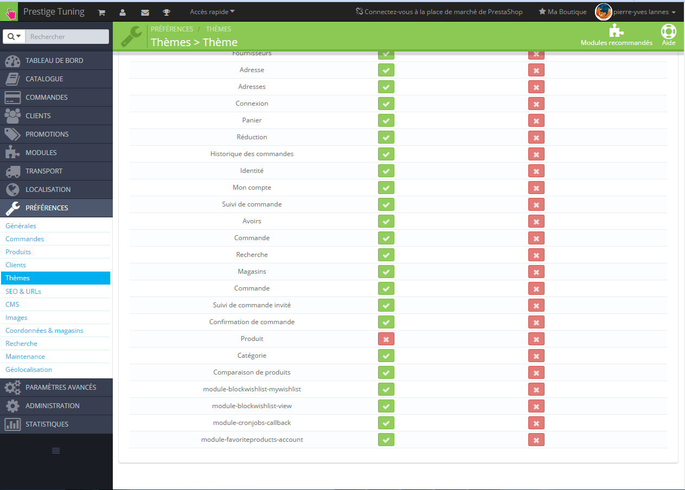Screen dimensions: 685x490
Task: Toggle green check for Confirmation de commande row
Action: point(386,322)
